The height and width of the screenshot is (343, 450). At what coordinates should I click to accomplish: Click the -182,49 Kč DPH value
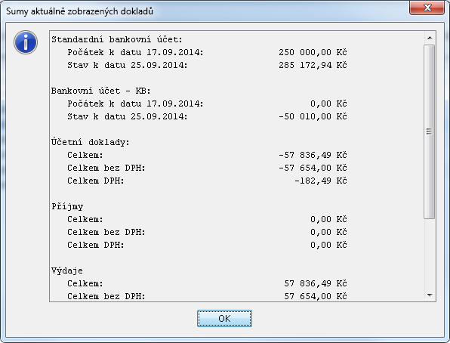(321, 181)
